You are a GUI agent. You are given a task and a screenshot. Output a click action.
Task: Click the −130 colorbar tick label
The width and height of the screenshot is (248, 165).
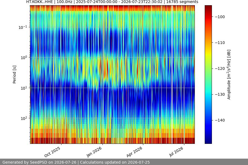[x=220, y=94]
